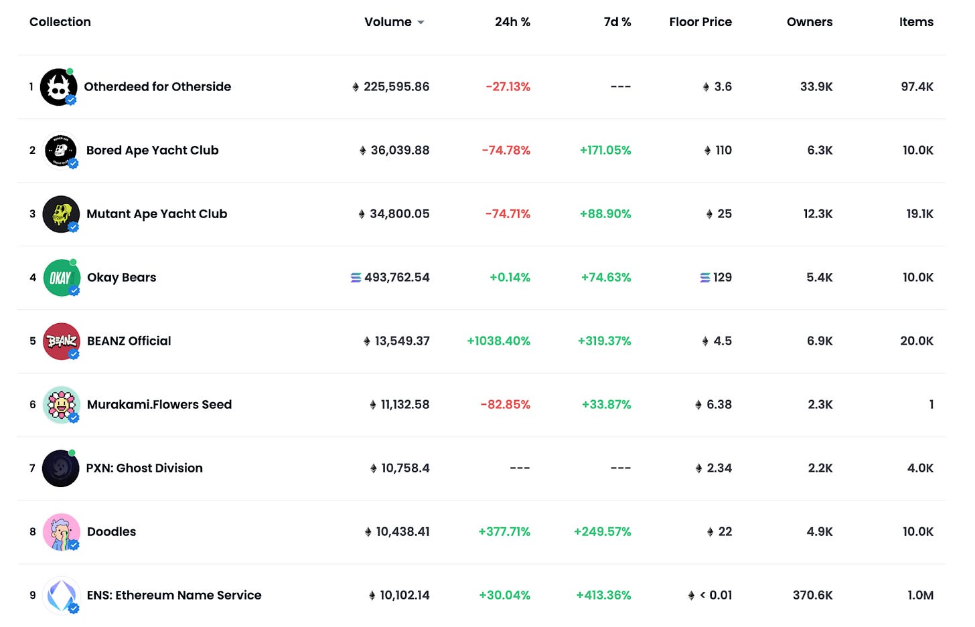
Task: Open BEANZ Official collection name
Action: (129, 341)
